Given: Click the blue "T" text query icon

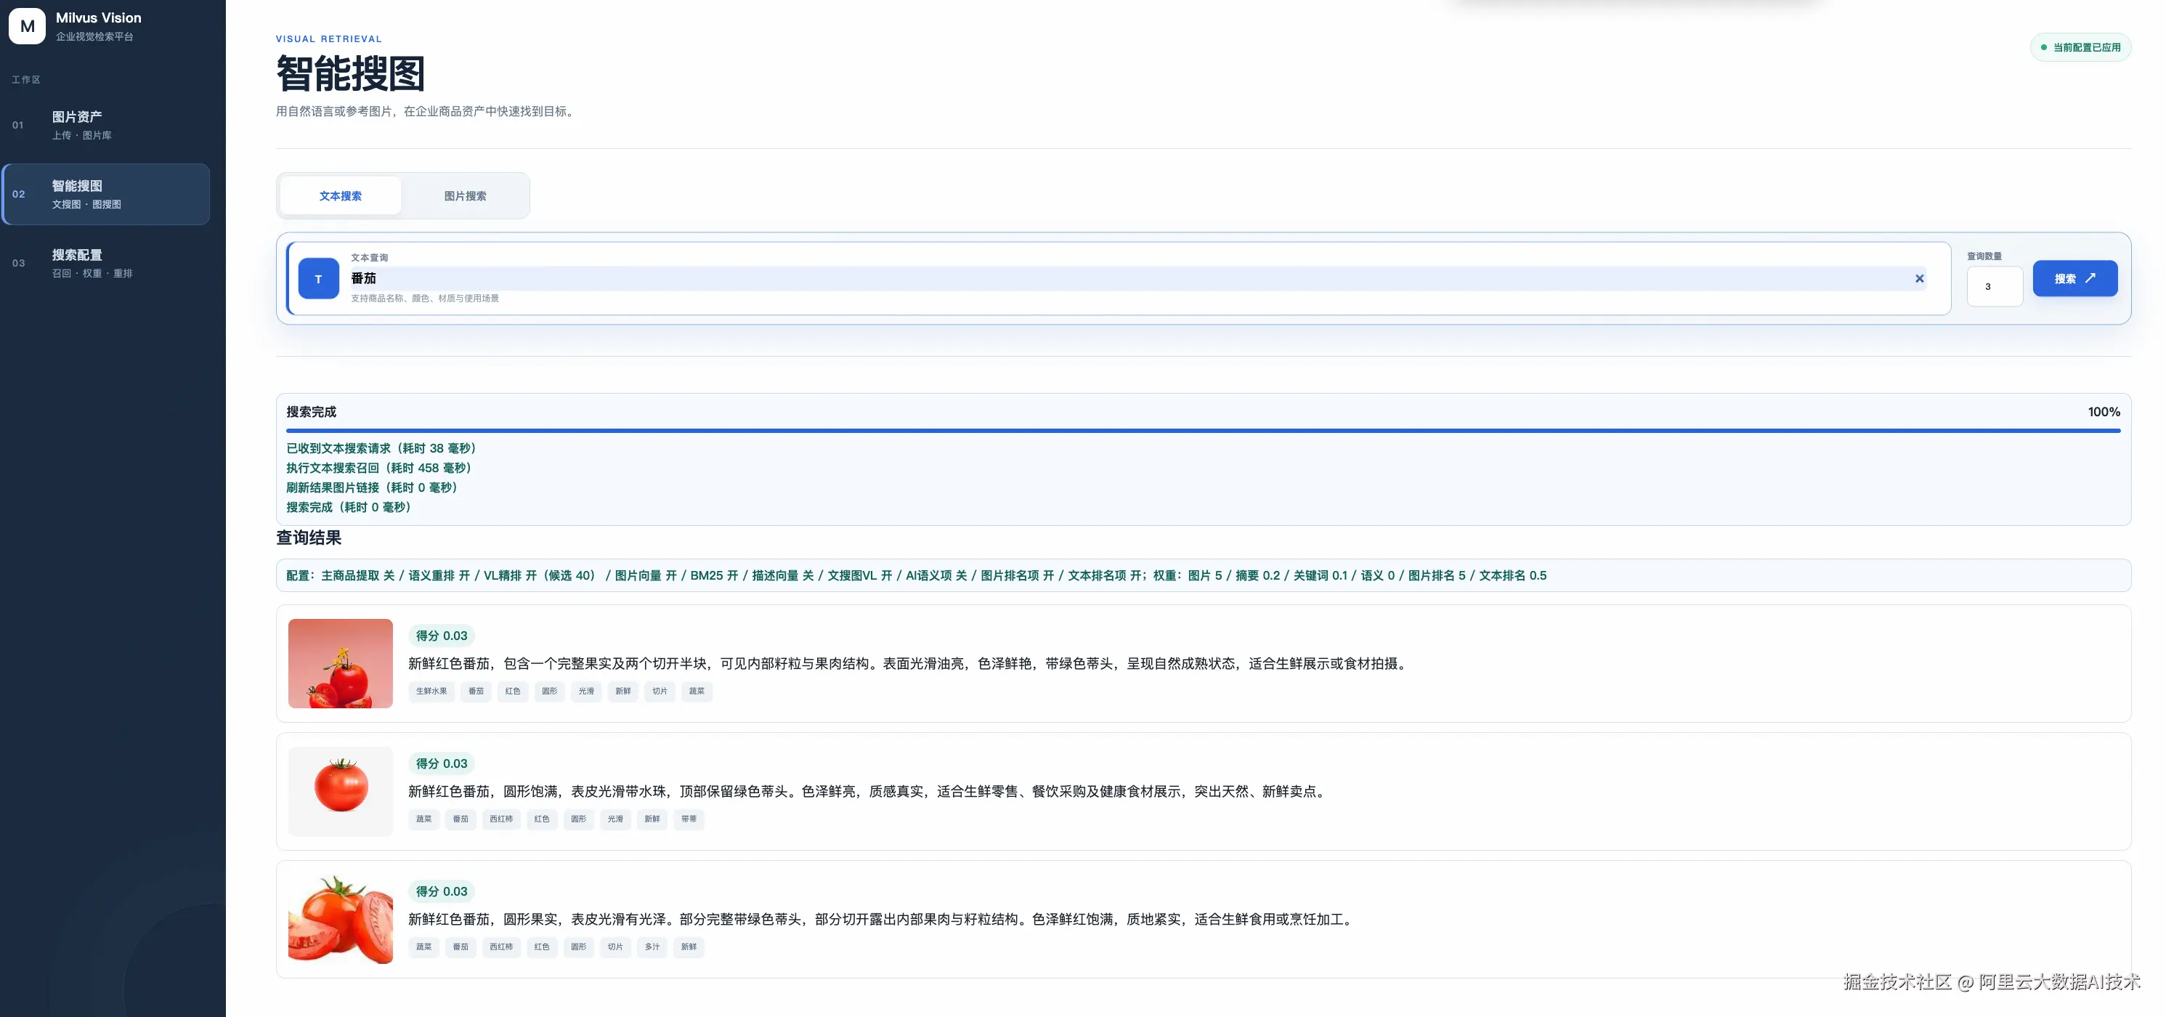Looking at the screenshot, I should pyautogui.click(x=319, y=278).
